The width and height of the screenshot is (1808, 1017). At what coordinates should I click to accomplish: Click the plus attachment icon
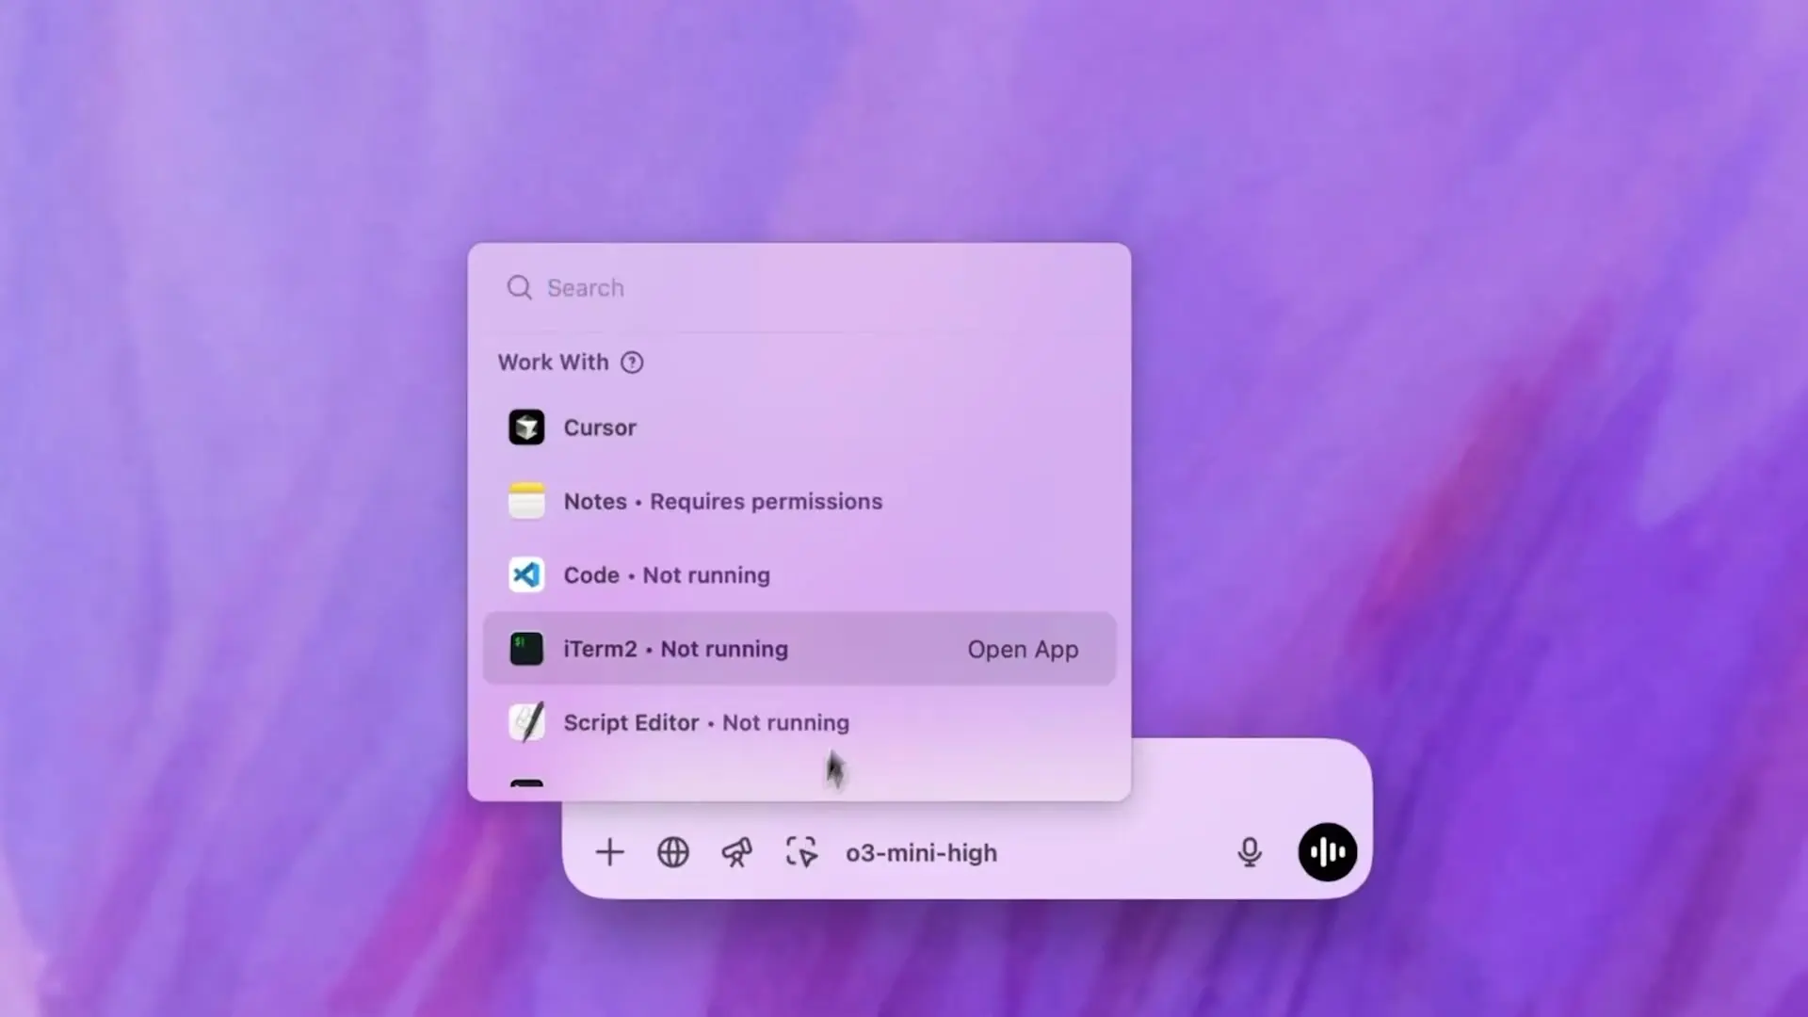609,852
